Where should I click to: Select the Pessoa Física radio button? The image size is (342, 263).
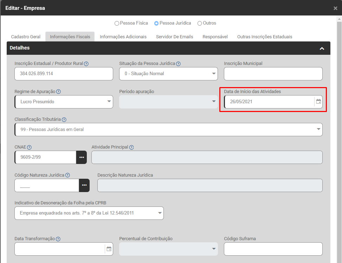117,24
